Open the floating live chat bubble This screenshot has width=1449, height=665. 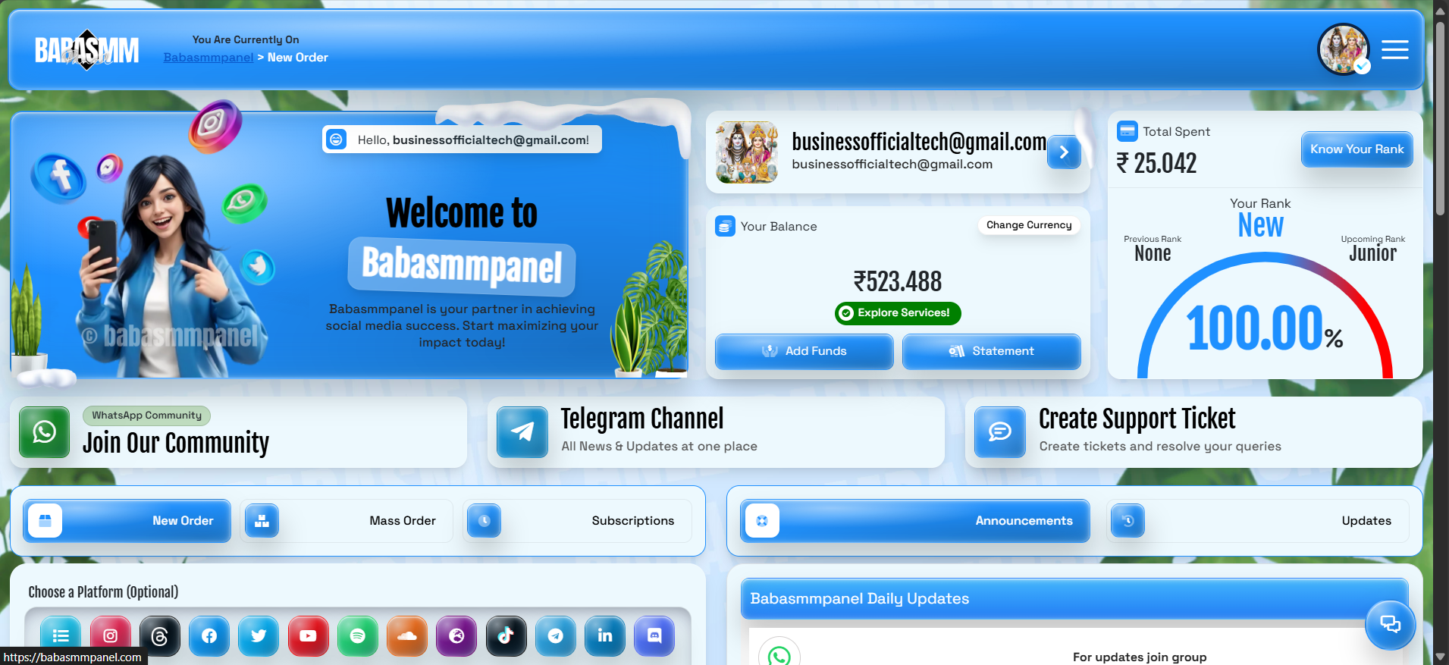(x=1390, y=625)
